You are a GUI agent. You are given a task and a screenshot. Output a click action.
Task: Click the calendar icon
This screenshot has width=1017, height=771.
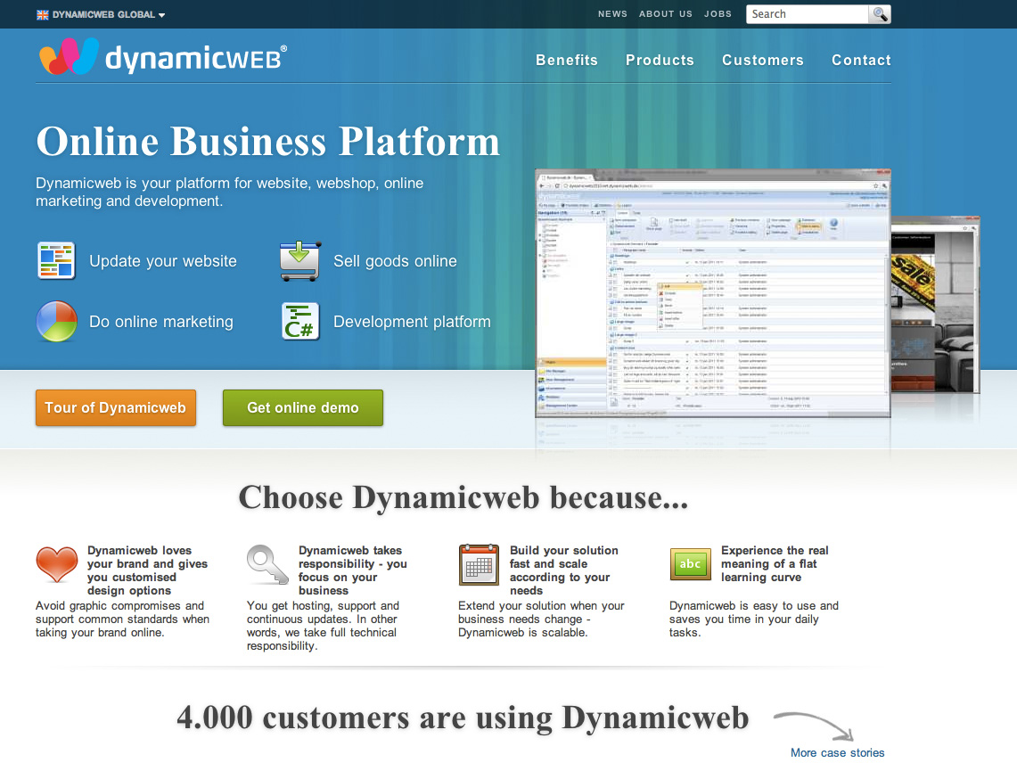tap(479, 565)
